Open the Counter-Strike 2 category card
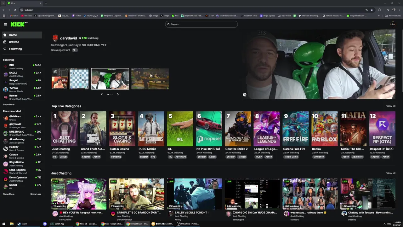Screen dimensions: 403x227 pos(238,129)
